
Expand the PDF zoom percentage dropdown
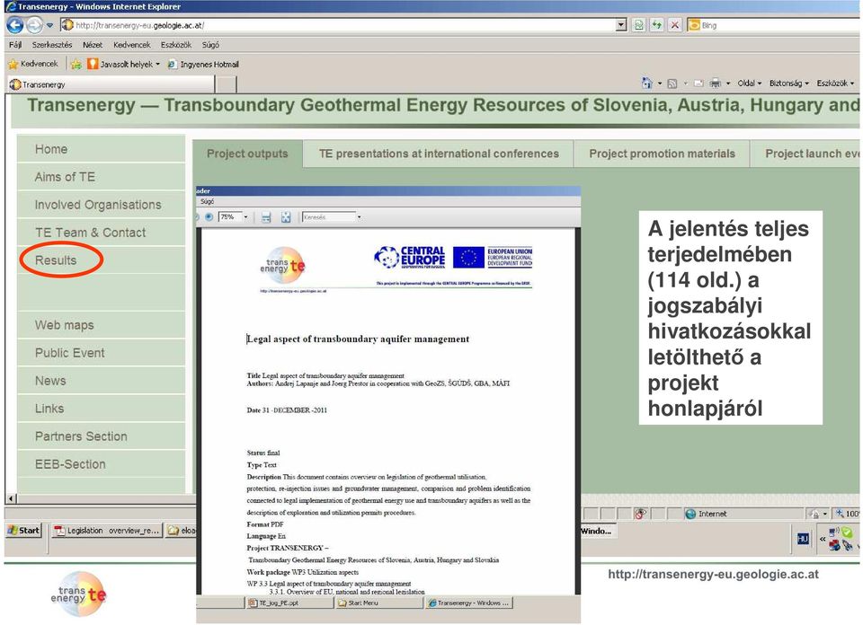[245, 217]
